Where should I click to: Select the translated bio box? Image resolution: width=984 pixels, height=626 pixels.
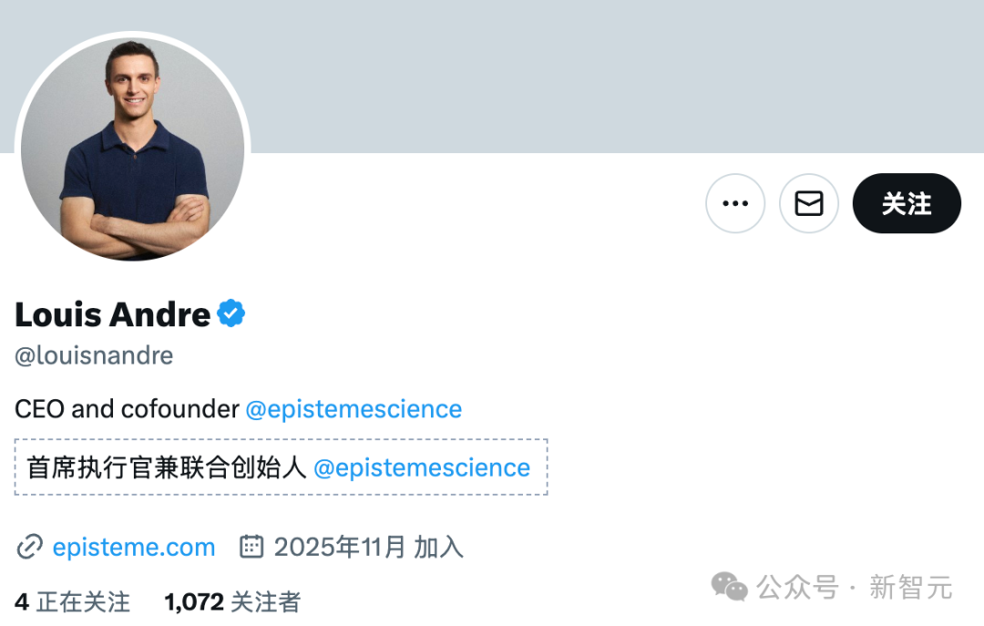[279, 467]
